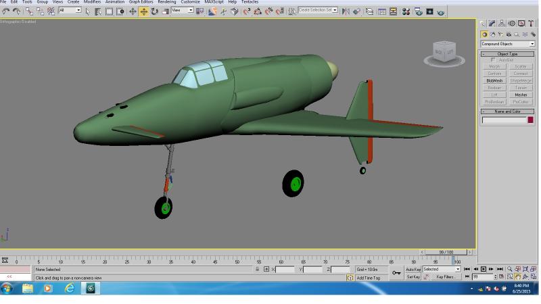The width and height of the screenshot is (541, 304).
Task: Toggle the Window/Crossing selection mode
Action: coord(120,11)
